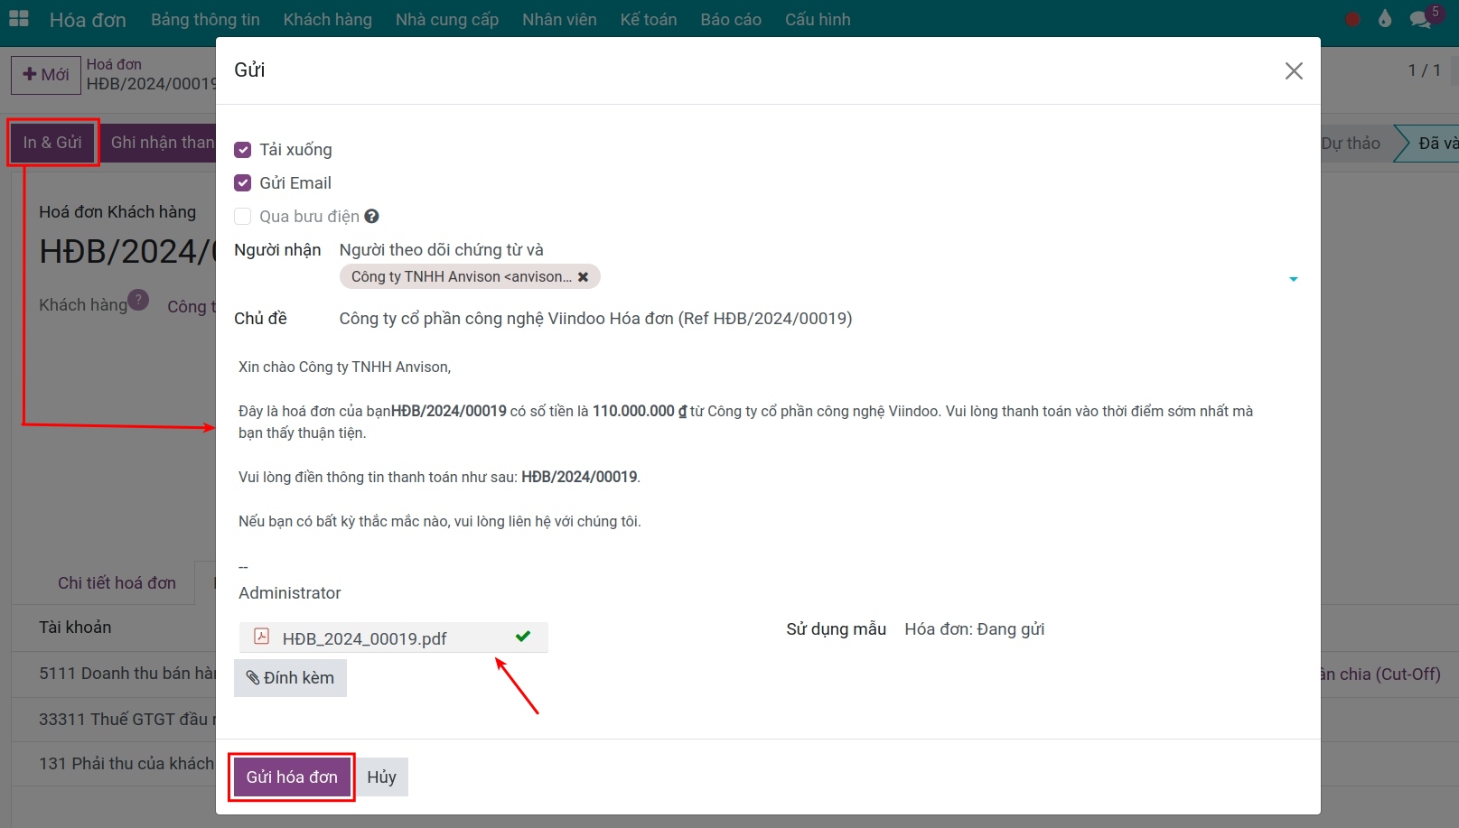Click the red recording indicator dot

(1352, 18)
